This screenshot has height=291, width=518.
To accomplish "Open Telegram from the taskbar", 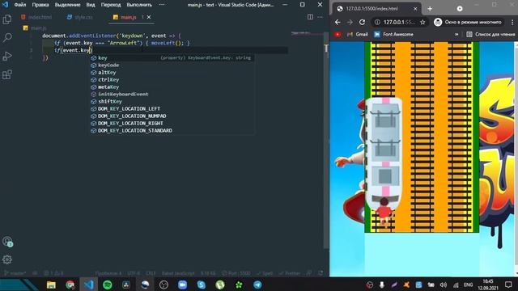I will tap(257, 285).
